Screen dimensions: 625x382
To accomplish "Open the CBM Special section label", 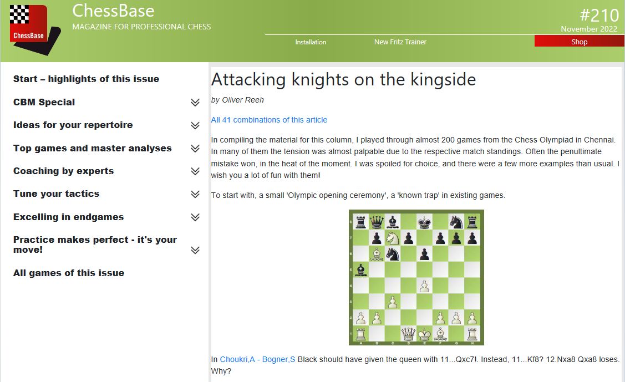I will coord(44,102).
